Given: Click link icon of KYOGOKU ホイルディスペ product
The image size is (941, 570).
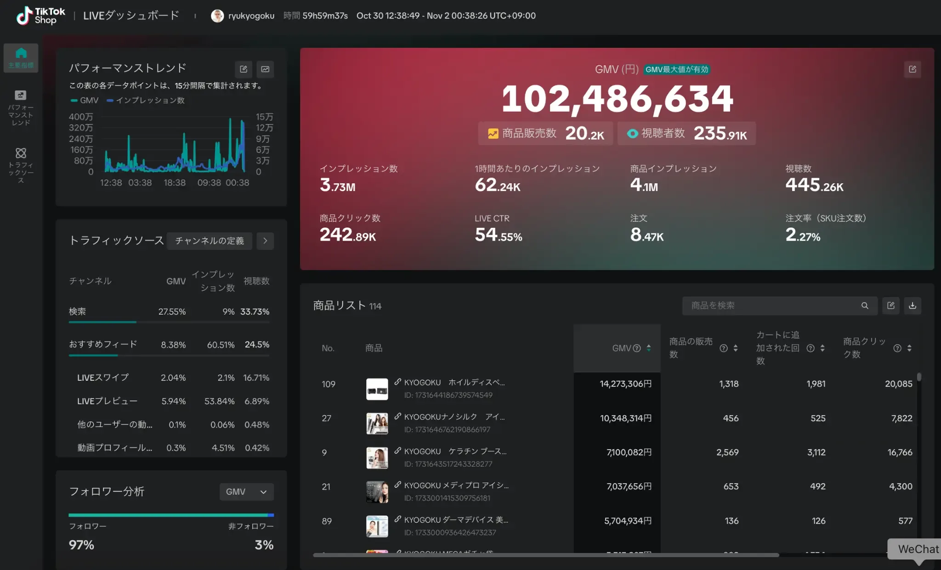Looking at the screenshot, I should [x=398, y=382].
